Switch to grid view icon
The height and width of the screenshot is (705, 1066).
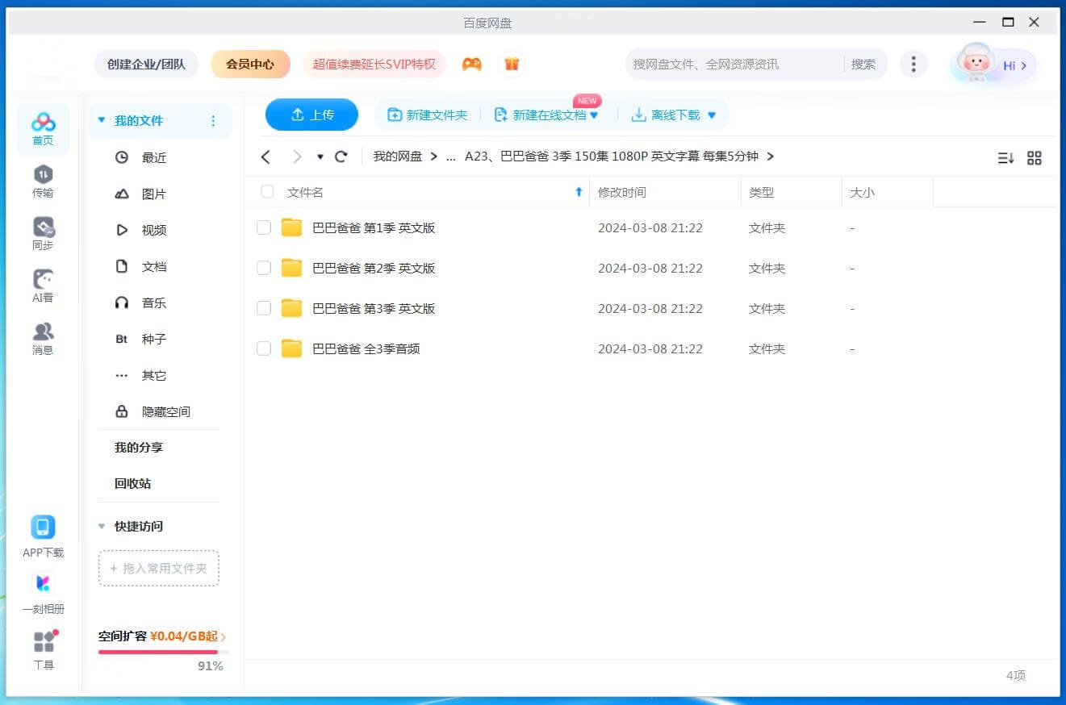coord(1034,158)
